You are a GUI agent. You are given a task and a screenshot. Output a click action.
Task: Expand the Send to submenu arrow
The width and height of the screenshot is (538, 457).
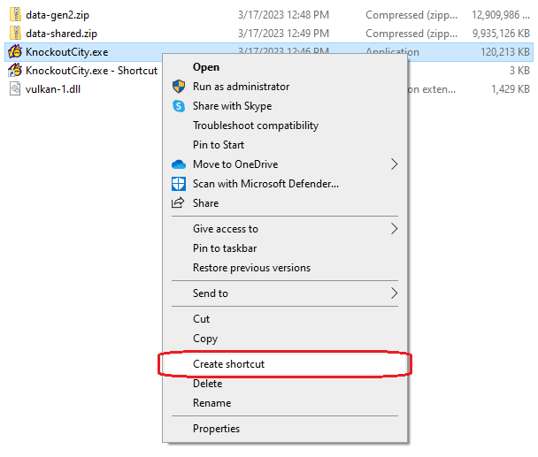[x=394, y=293]
